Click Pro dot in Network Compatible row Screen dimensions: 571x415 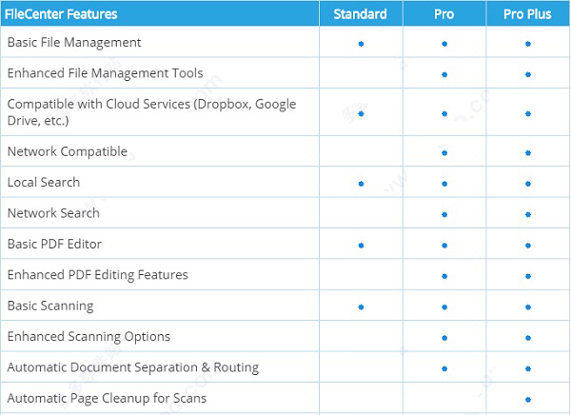444,152
